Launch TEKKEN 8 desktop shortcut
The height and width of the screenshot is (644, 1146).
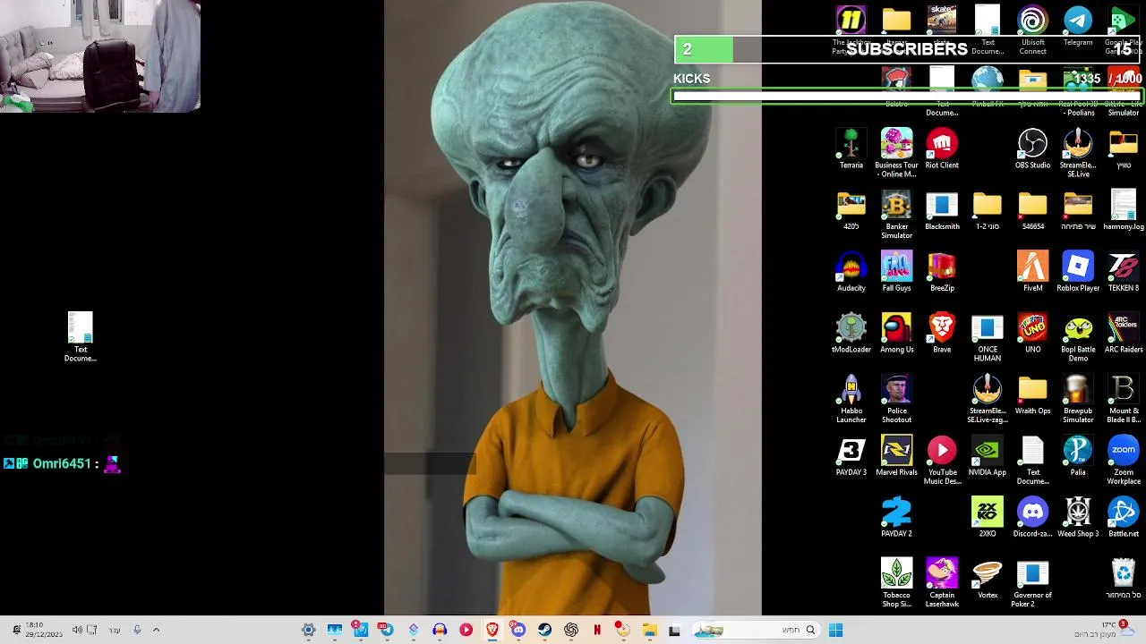[x=1123, y=272]
